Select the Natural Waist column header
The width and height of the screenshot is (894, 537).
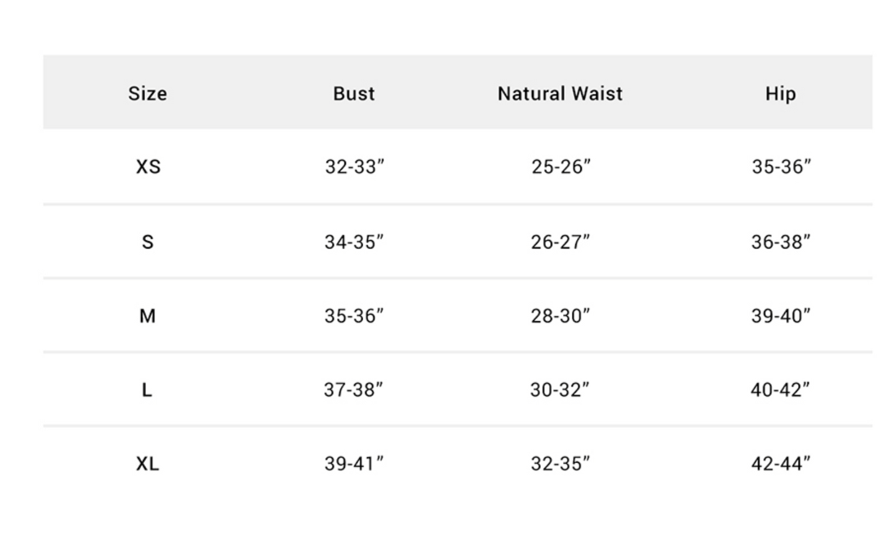[560, 93]
